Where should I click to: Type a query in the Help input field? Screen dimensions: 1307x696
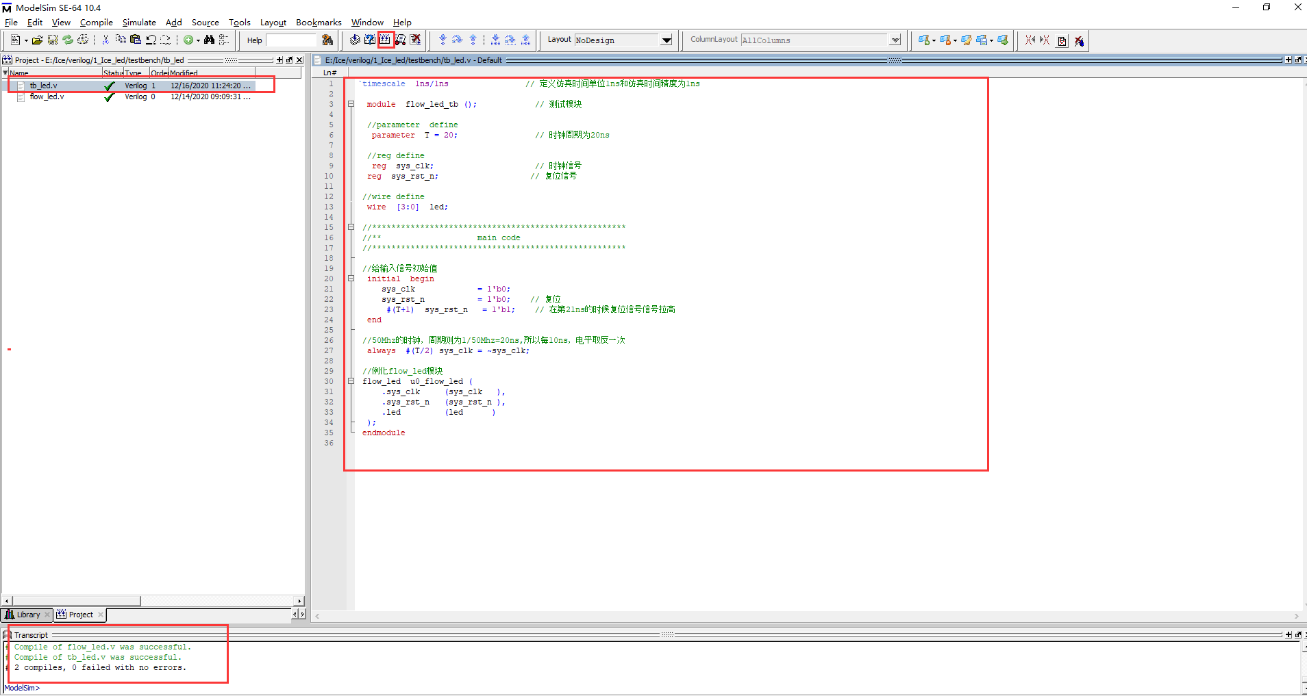tap(291, 40)
